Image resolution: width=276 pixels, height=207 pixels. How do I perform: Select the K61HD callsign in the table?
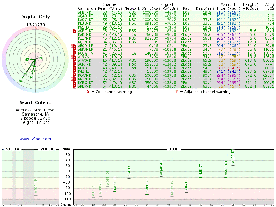83,27
